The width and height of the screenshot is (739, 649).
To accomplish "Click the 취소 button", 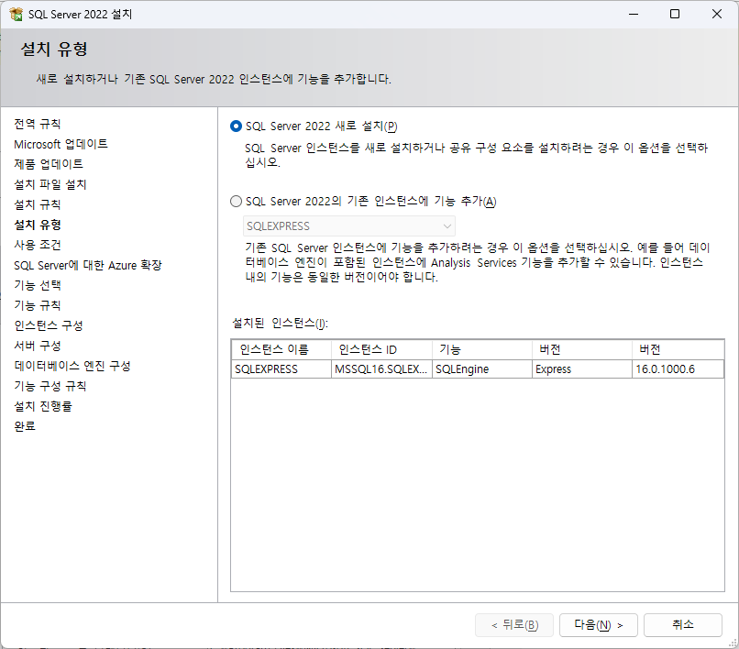I will point(683,625).
